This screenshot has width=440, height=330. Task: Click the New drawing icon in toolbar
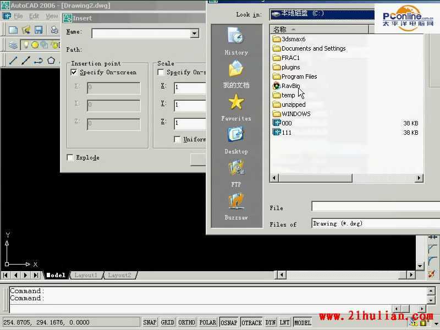(x=13, y=30)
